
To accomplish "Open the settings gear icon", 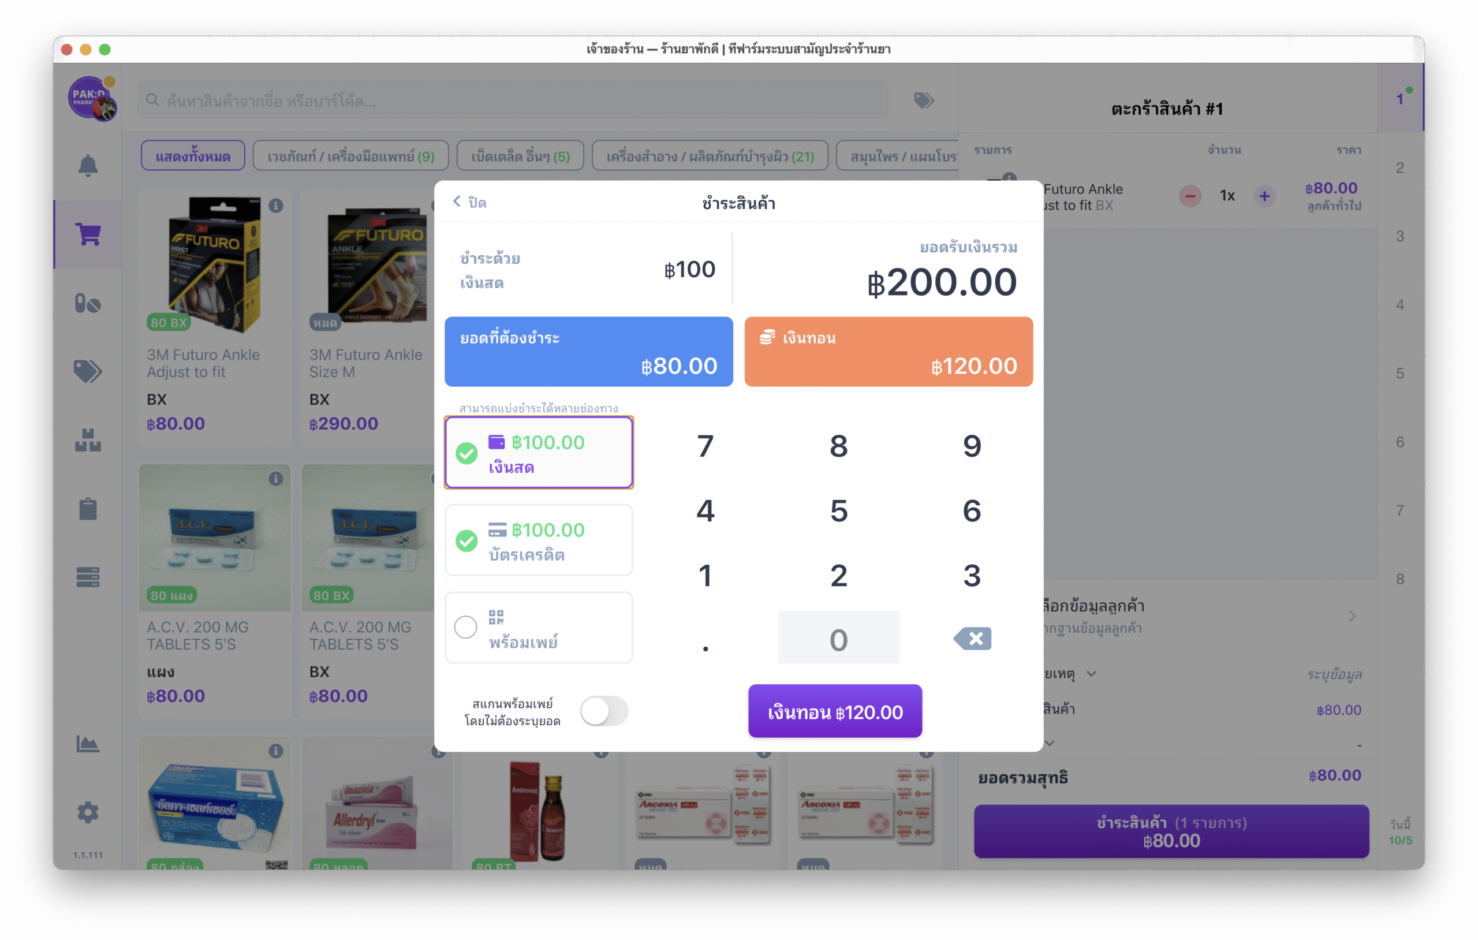I will coord(88,812).
